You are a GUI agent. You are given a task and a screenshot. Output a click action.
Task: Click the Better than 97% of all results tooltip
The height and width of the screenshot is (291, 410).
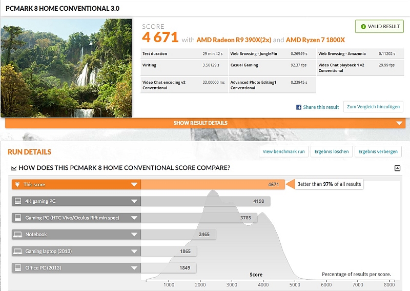(329, 184)
